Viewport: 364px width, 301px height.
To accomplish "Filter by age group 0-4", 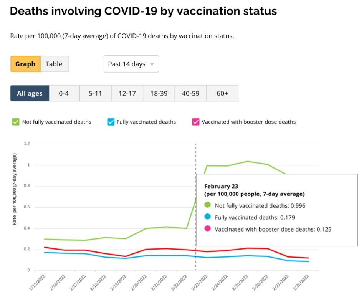I will pyautogui.click(x=64, y=93).
